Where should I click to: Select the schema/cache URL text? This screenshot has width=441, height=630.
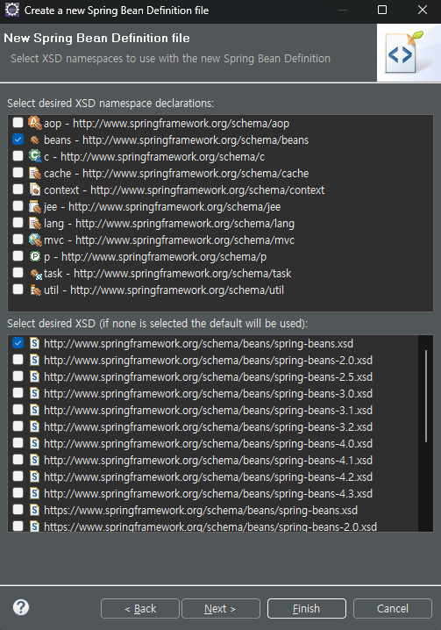[196, 174]
